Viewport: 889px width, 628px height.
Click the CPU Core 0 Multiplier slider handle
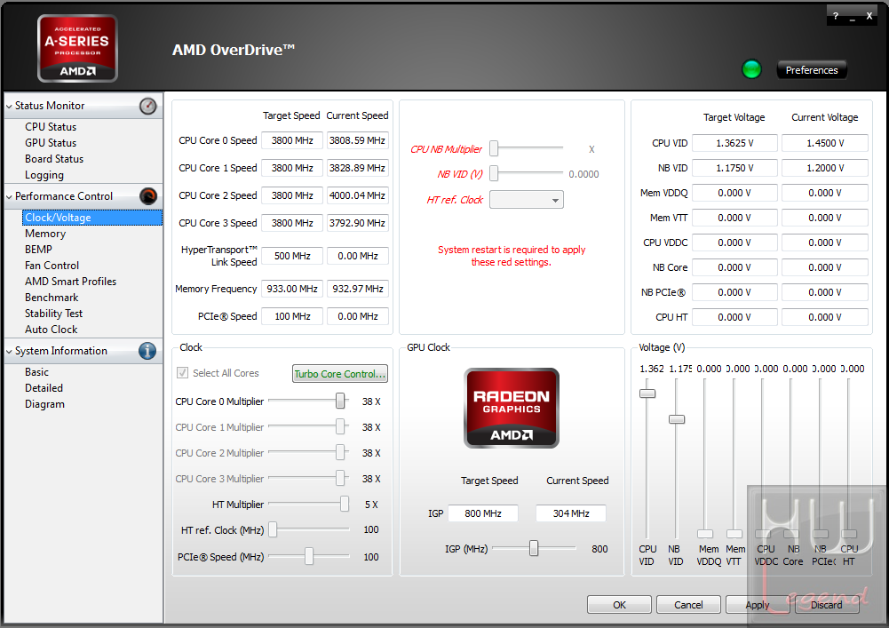(x=339, y=401)
